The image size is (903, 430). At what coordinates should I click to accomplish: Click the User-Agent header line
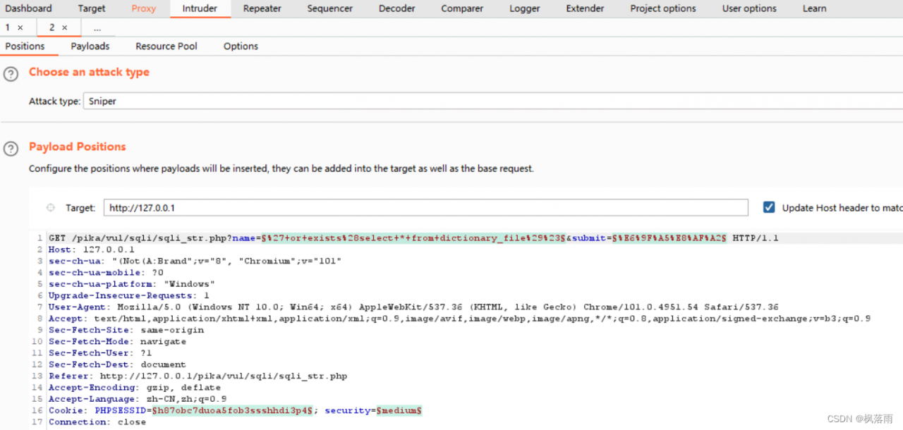[x=413, y=307]
